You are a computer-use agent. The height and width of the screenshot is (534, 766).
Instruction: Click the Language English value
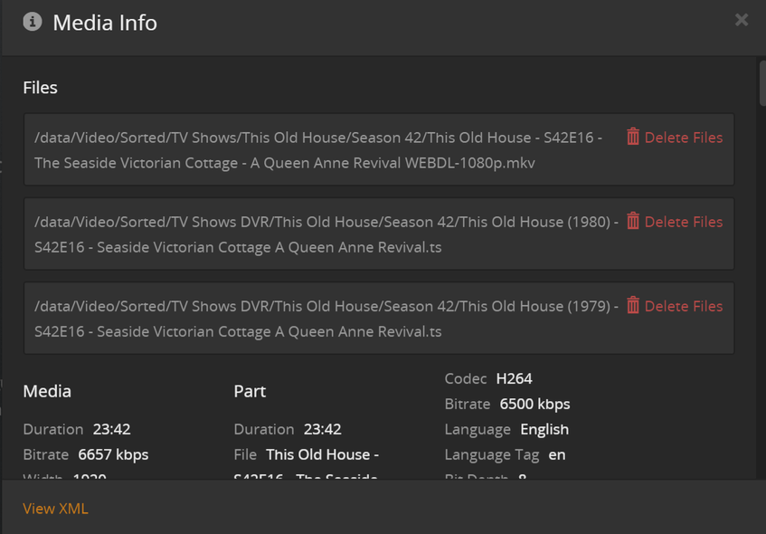544,429
